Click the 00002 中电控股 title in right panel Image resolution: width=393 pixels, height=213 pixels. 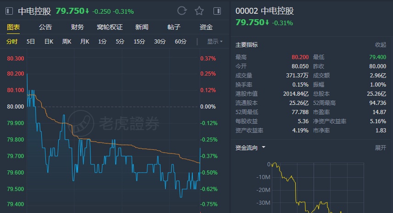(264, 11)
